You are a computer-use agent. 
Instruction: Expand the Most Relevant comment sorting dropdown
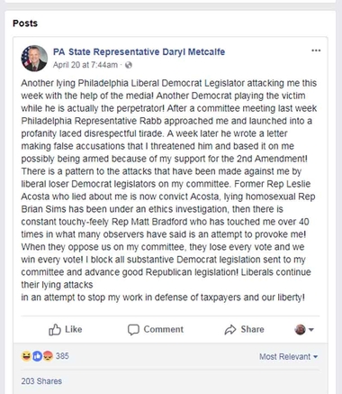[x=288, y=357]
